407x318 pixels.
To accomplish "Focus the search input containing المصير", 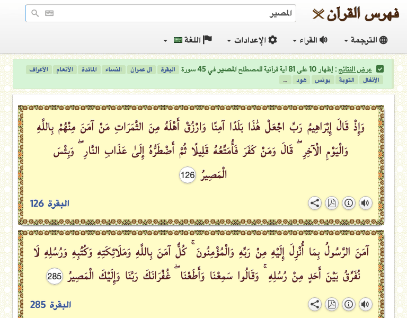I will 170,14.
